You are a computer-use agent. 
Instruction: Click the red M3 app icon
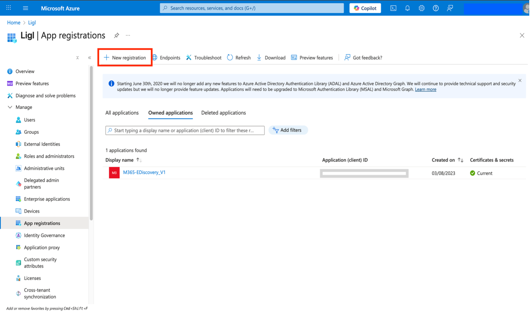[x=114, y=173]
